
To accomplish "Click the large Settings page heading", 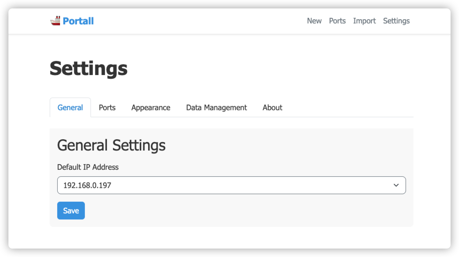I will (x=89, y=68).
